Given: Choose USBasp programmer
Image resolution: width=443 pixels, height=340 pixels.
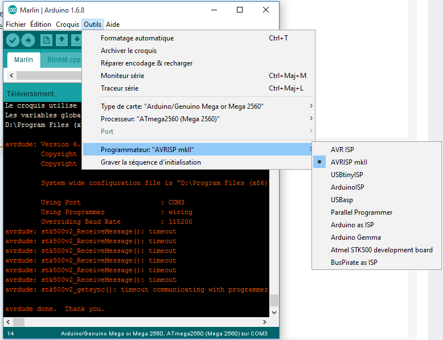Looking at the screenshot, I should pyautogui.click(x=377, y=200).
